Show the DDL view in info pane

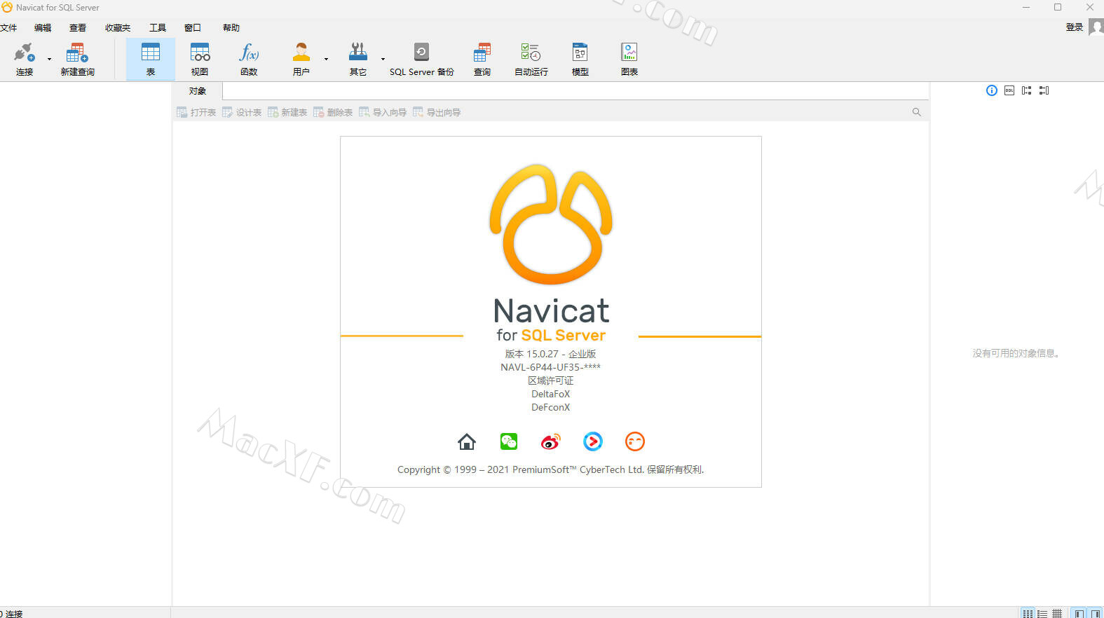1009,90
